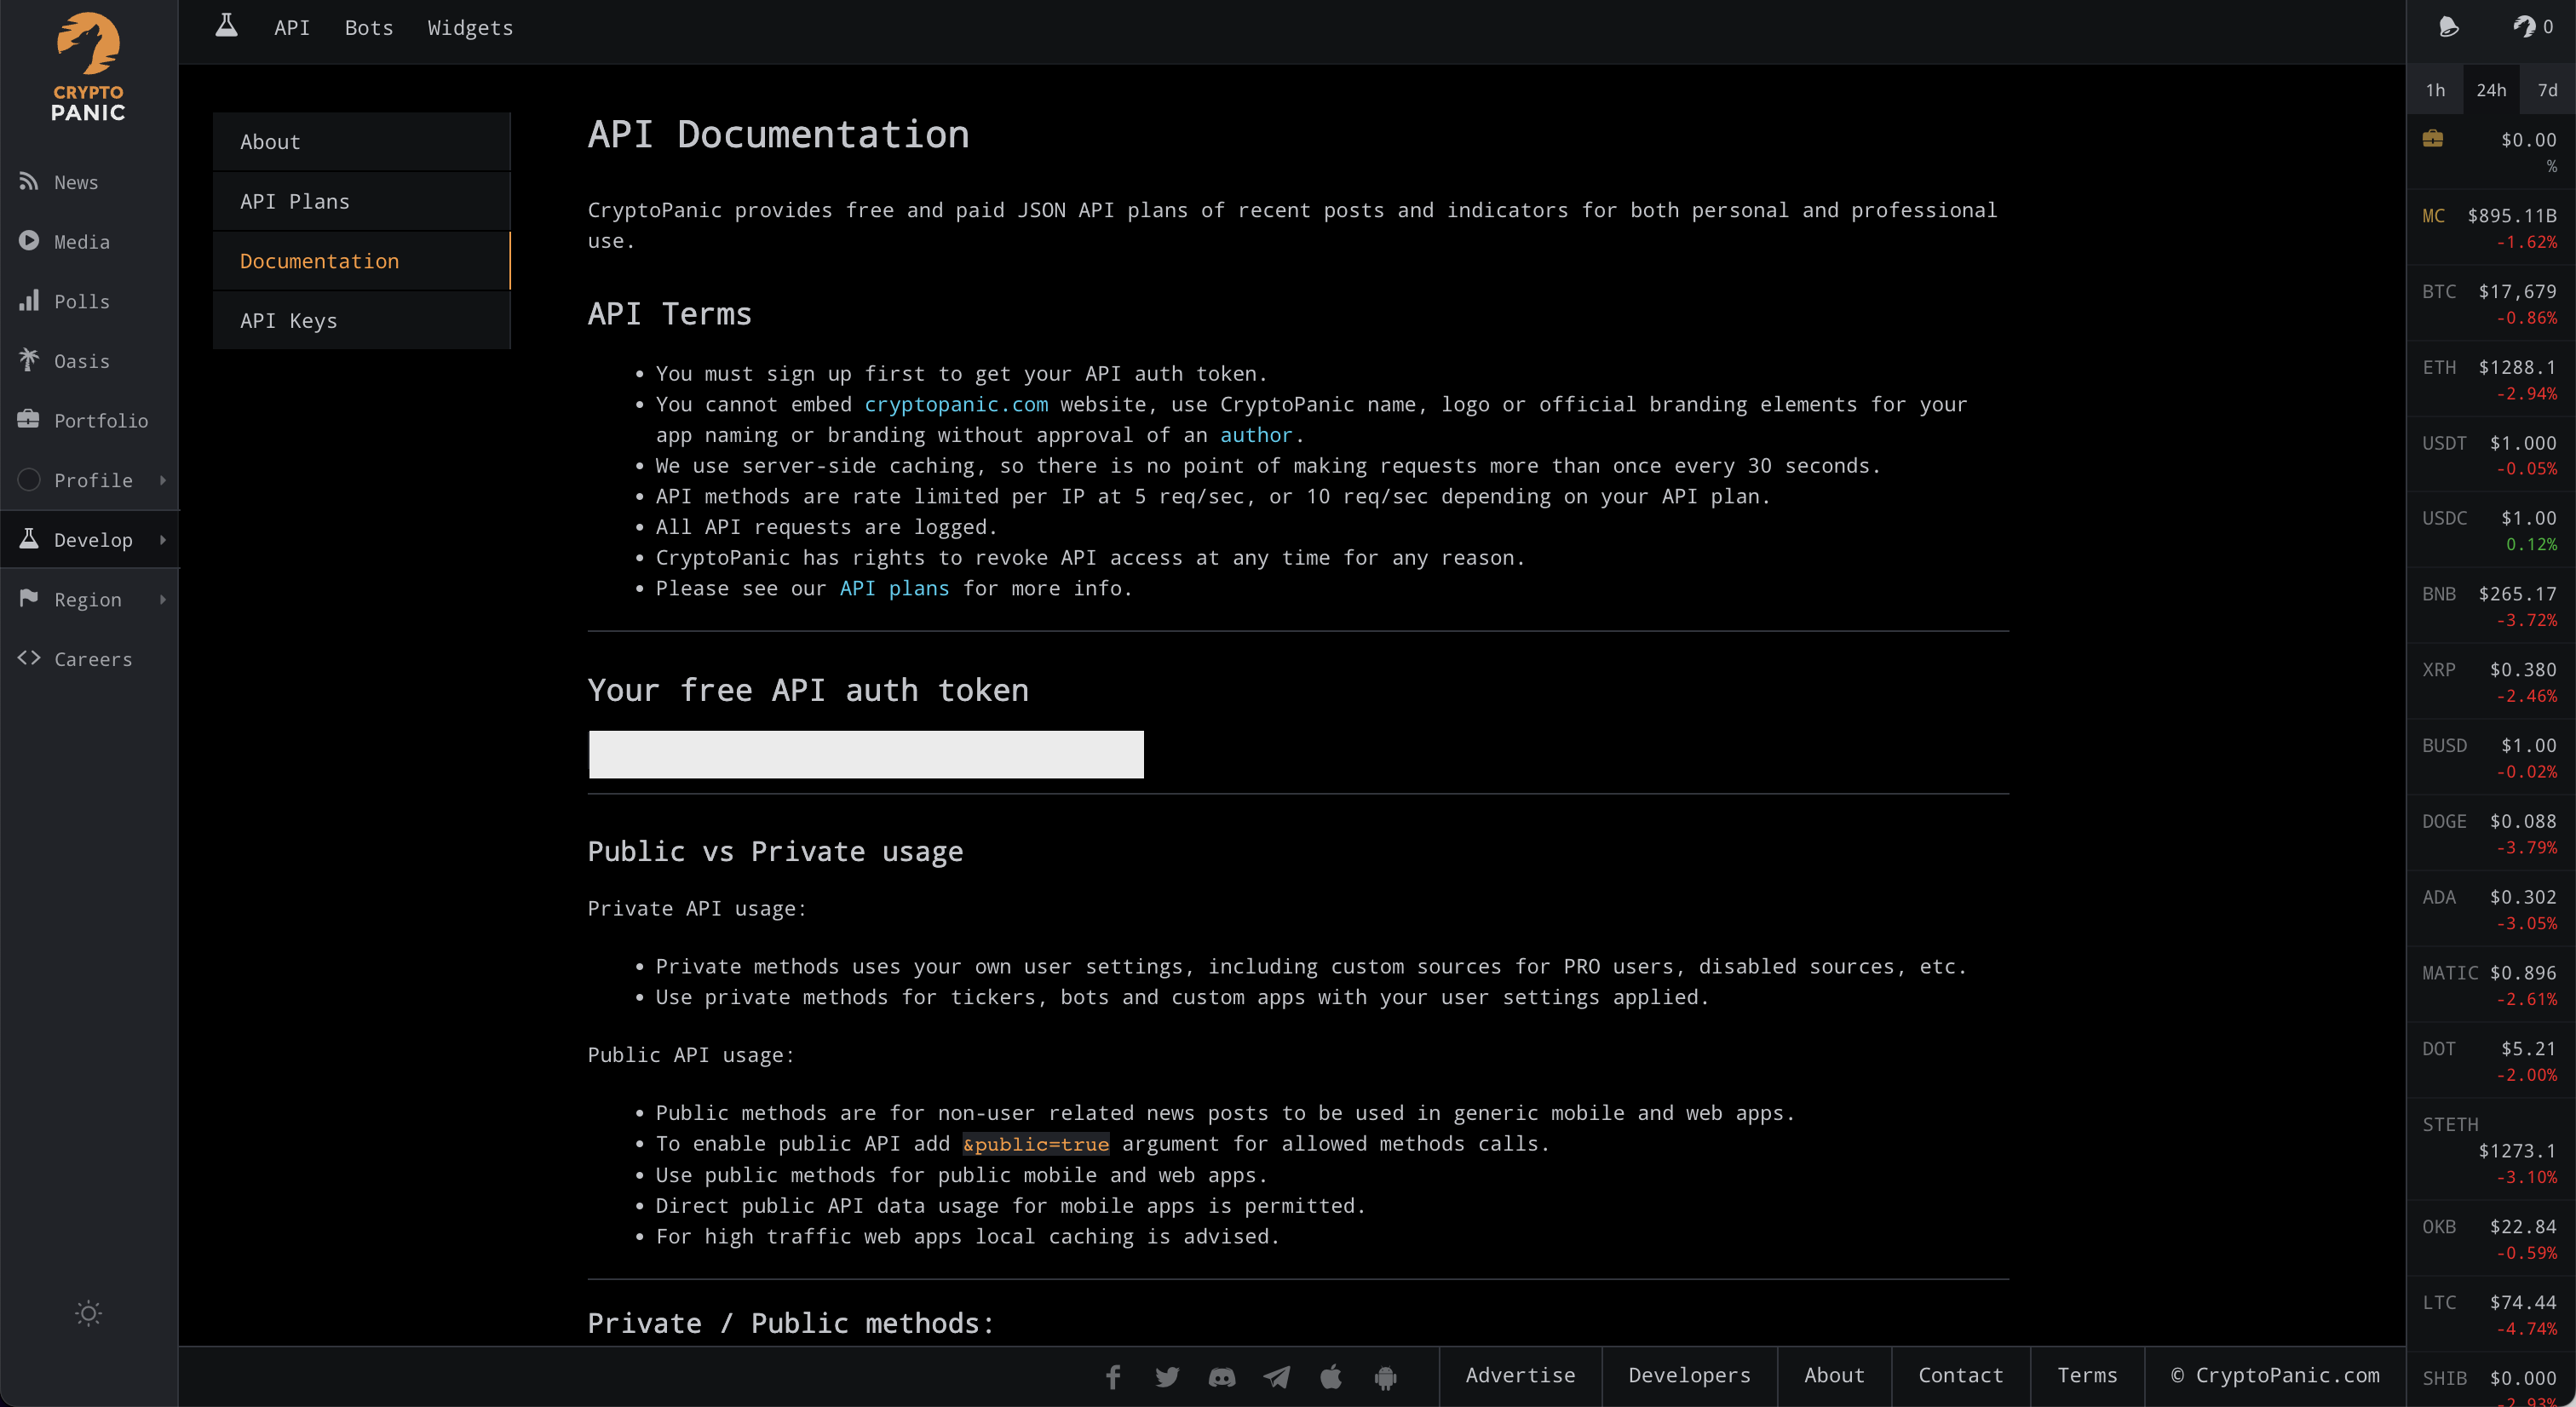Open the BTC ticker row
The width and height of the screenshot is (2576, 1407).
2490,304
